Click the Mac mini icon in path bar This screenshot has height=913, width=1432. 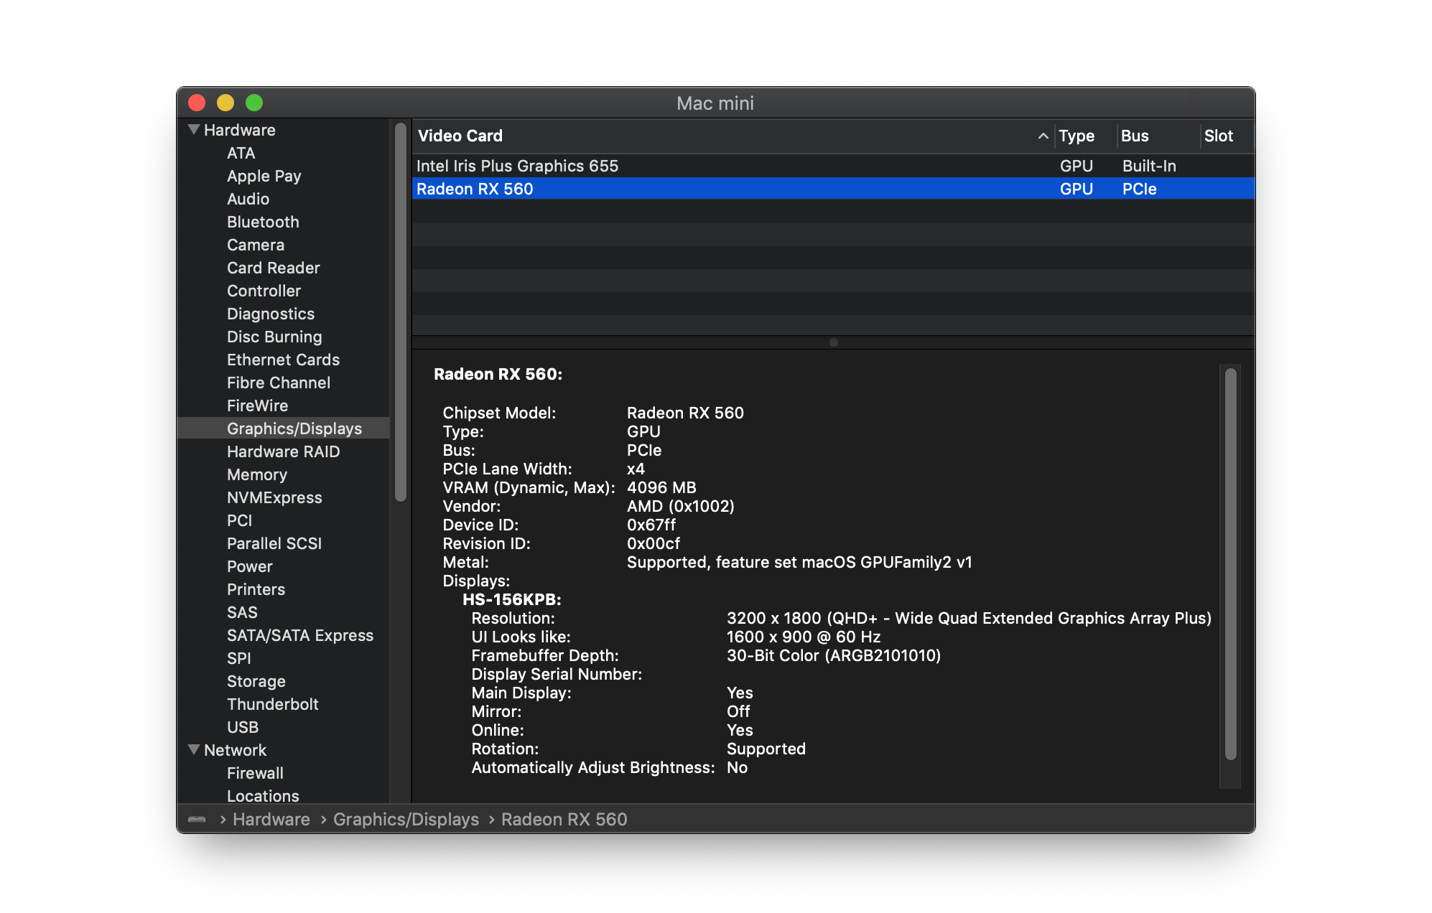(x=197, y=819)
